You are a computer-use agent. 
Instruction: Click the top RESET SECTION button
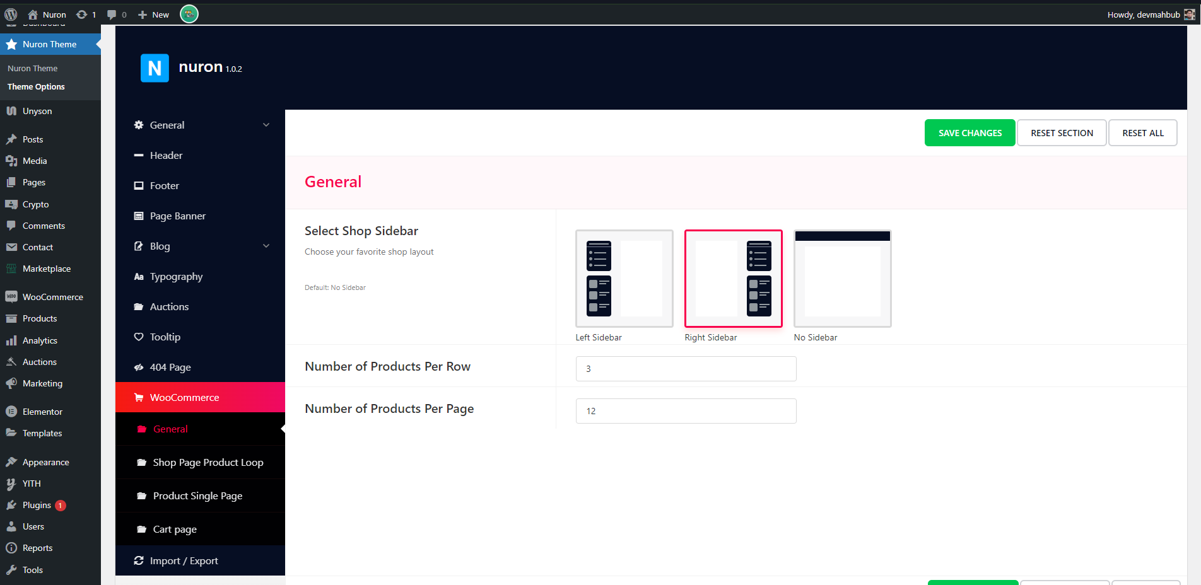pyautogui.click(x=1062, y=133)
